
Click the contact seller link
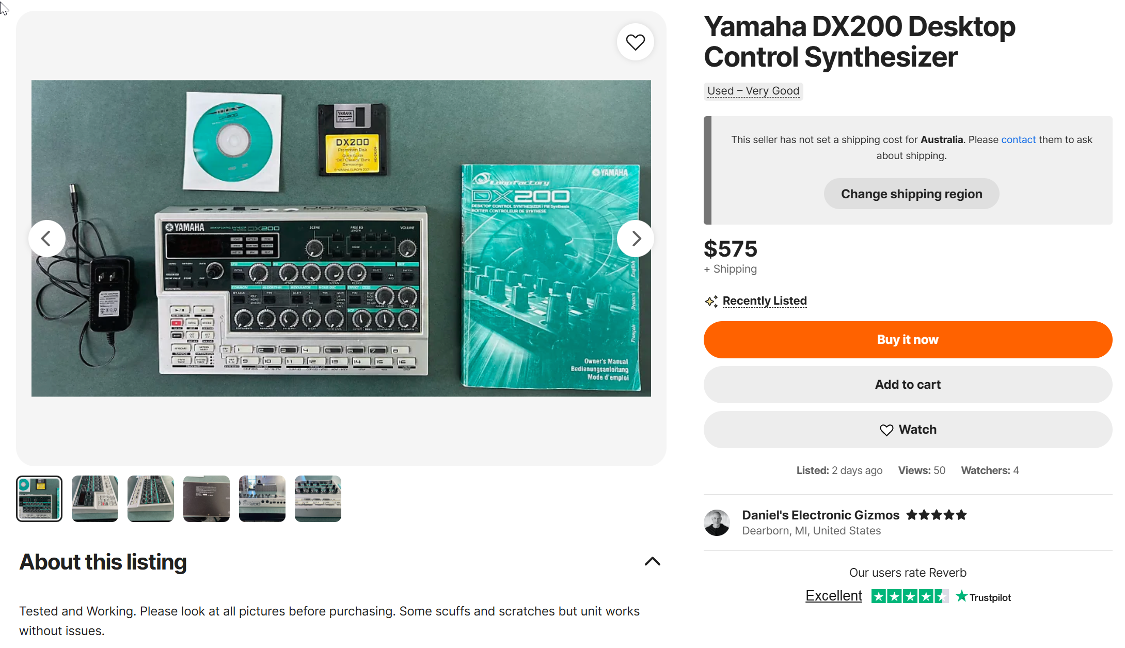(1018, 139)
